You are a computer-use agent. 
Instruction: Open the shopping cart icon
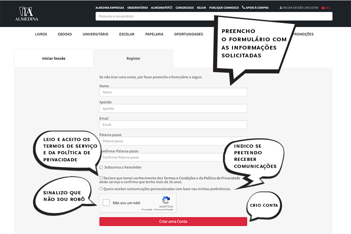(323, 7)
